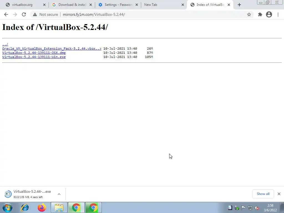This screenshot has height=213, width=284.
Task: Download the VirtualBox-5.2.44-139111-OSX.dmg link
Action: (x=34, y=53)
